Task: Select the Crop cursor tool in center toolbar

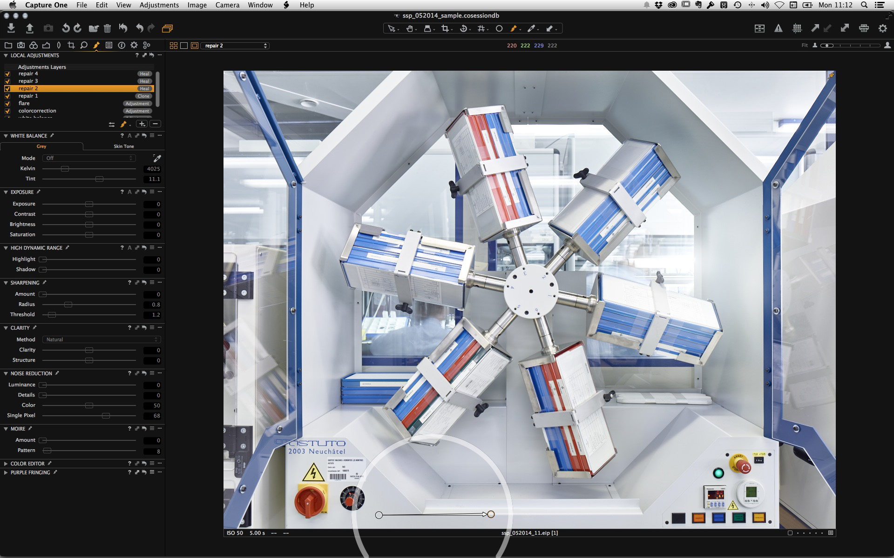Action: click(446, 29)
